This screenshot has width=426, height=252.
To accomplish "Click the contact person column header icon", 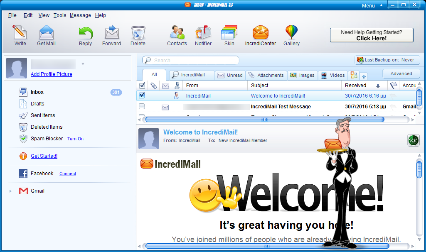I will (x=177, y=86).
